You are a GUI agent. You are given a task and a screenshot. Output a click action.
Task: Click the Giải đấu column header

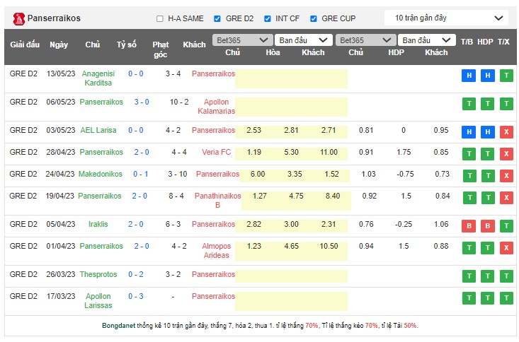click(25, 45)
